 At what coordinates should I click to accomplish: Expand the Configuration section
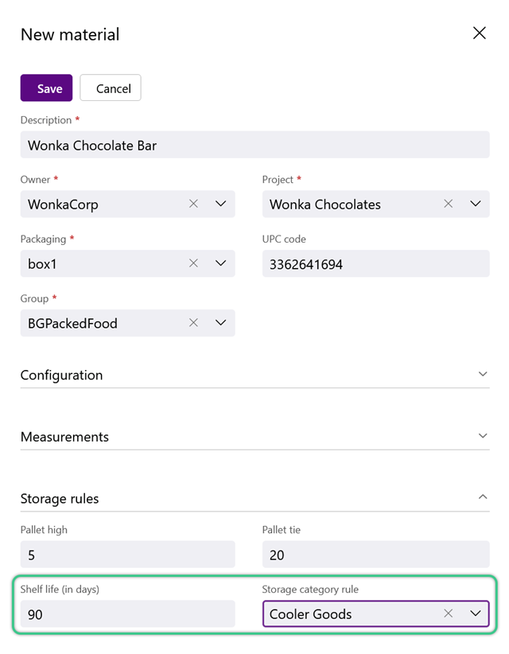[x=254, y=375]
